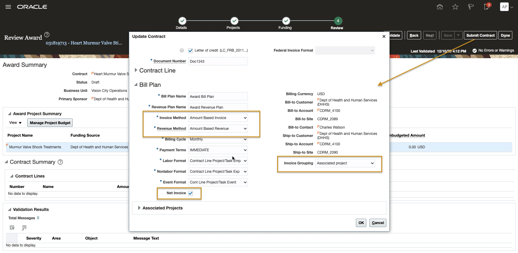Expand the Contract Line section
Screen dimensions: 518x253
(x=136, y=70)
